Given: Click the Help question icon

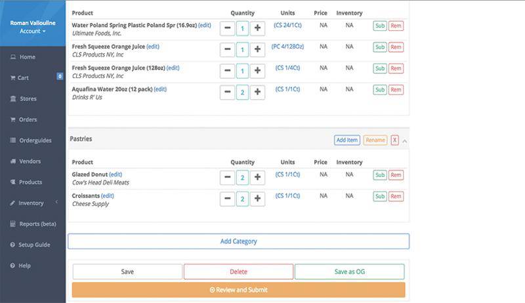Looking at the screenshot, I should tap(12, 266).
